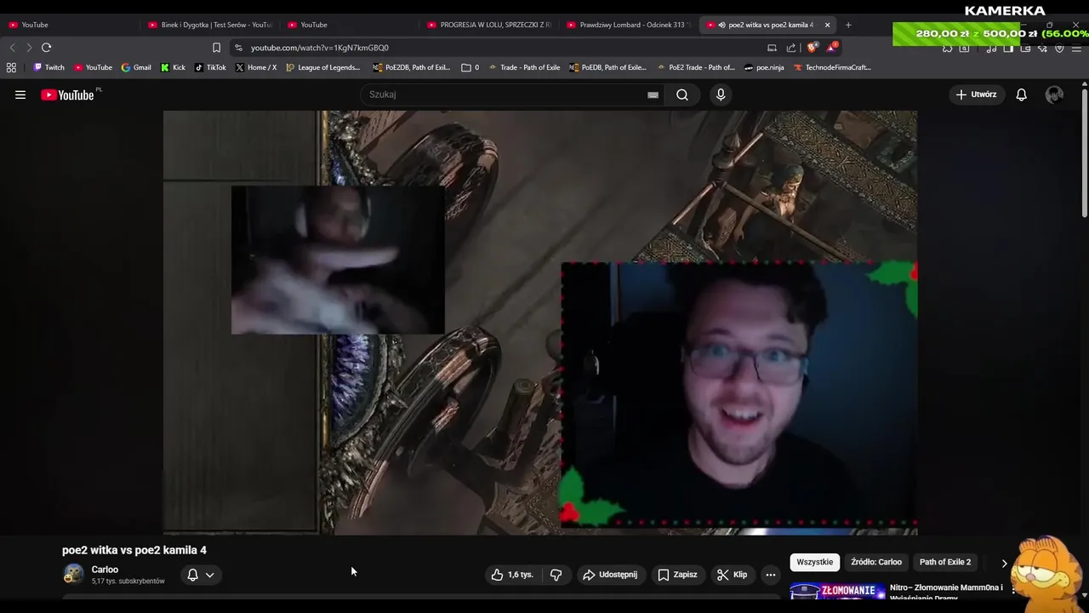Switch to first YouTube tab
1089x613 pixels.
point(70,25)
